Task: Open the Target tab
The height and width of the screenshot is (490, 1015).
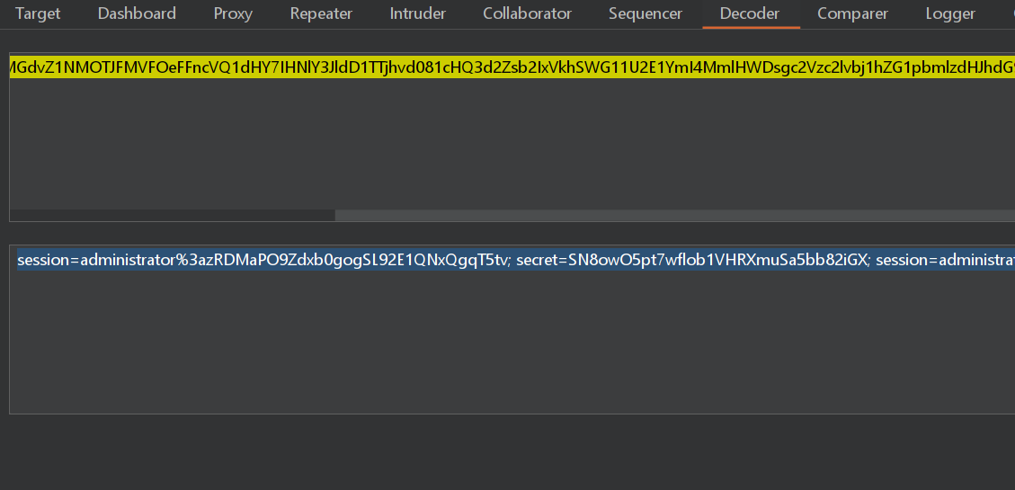Action: coord(38,13)
